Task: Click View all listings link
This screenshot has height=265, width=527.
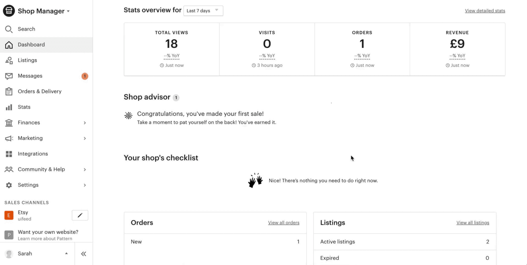Action: pyautogui.click(x=472, y=223)
